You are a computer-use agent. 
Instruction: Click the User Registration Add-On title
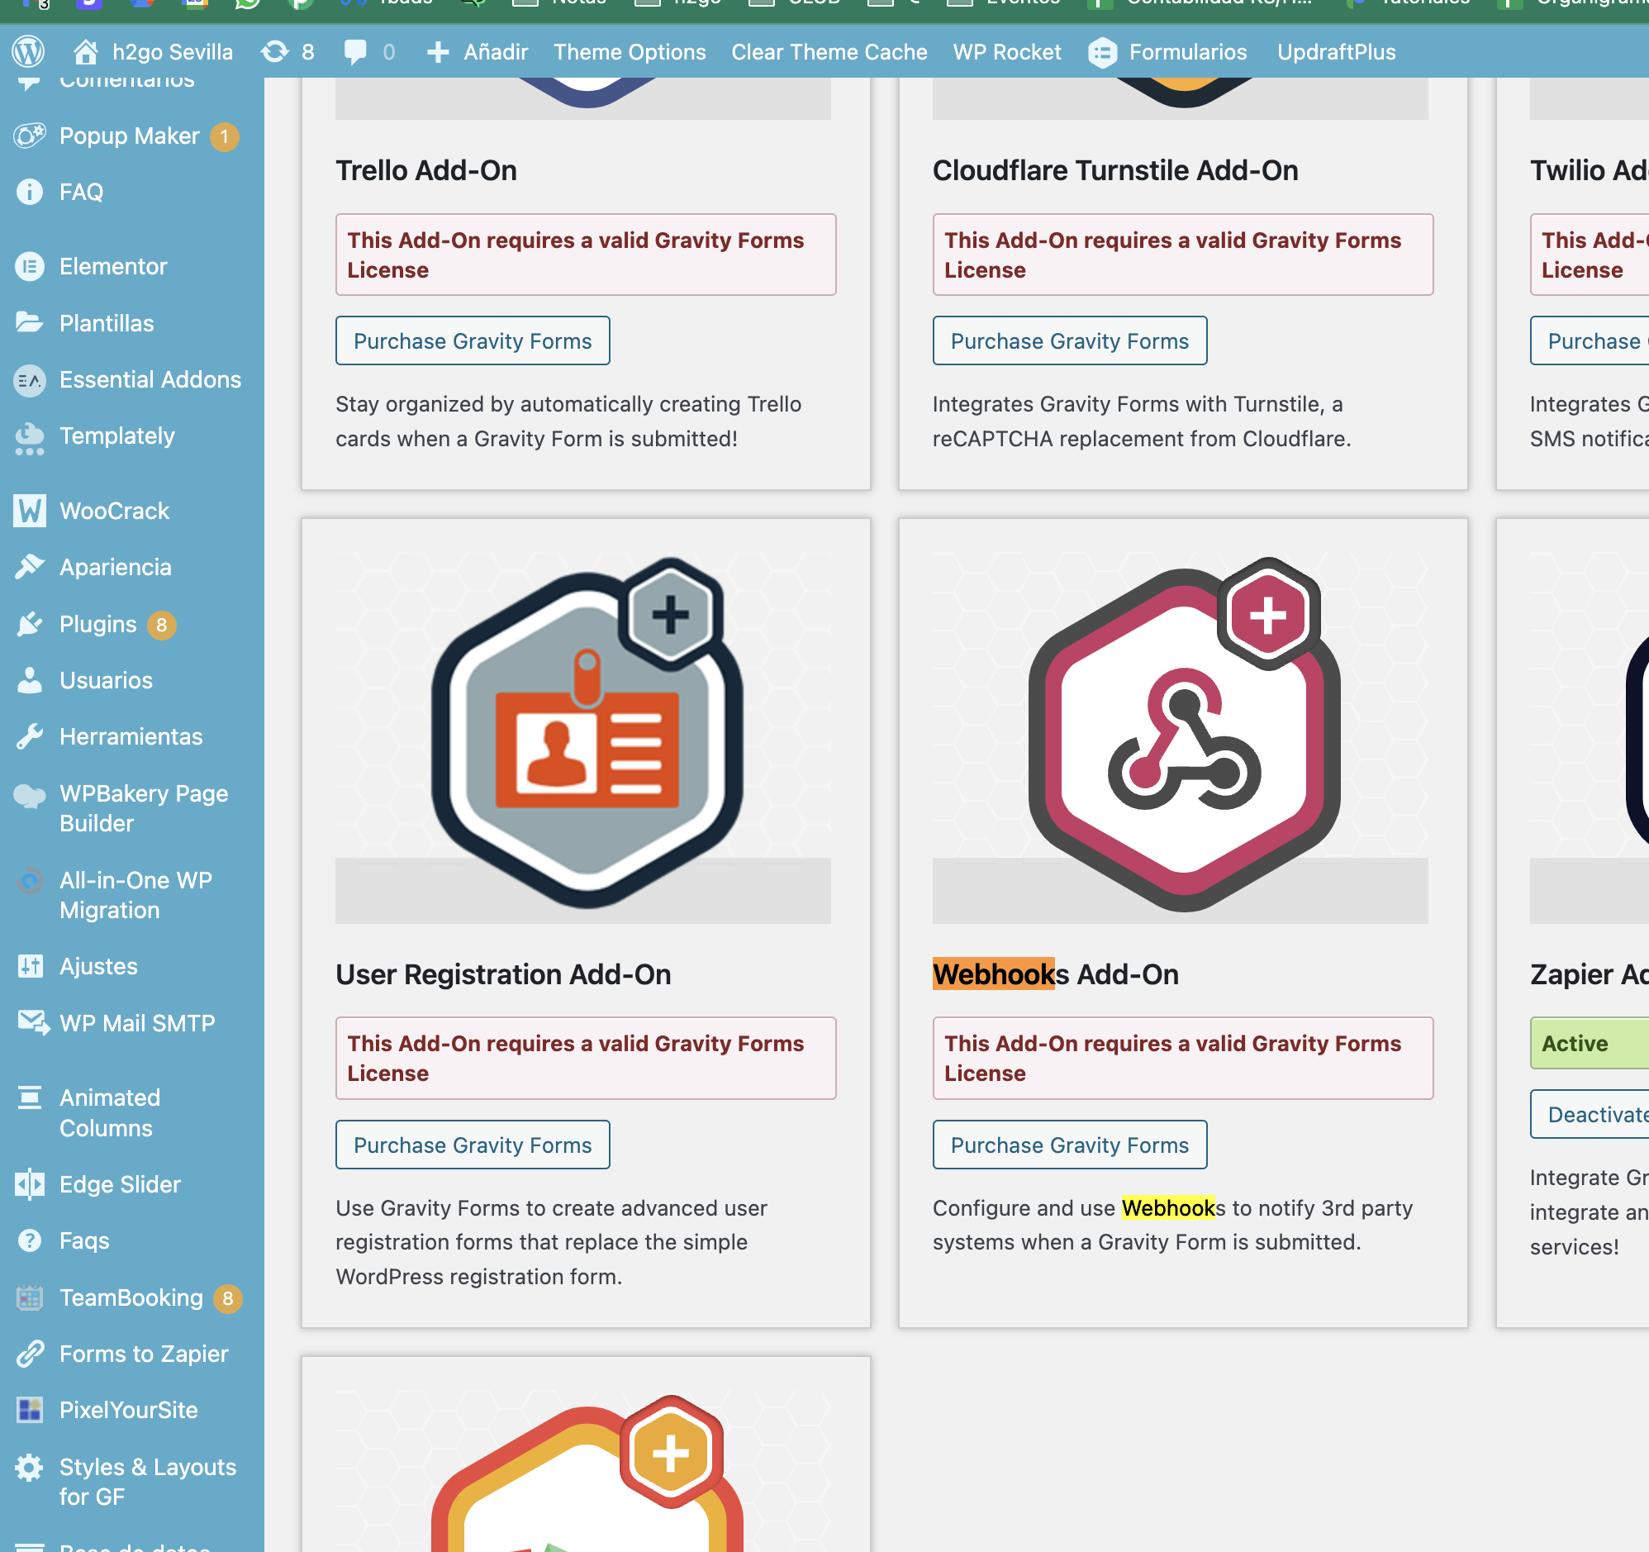tap(503, 974)
